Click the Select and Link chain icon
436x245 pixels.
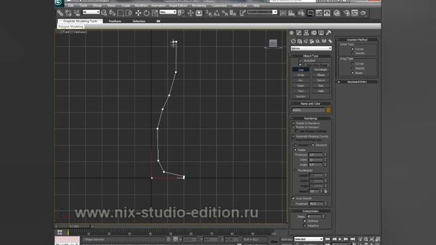click(60, 13)
